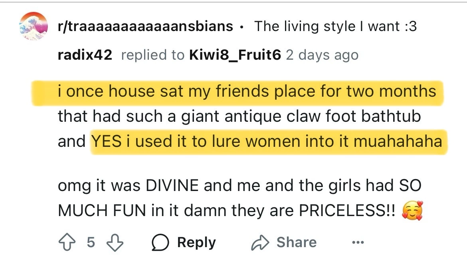The image size is (467, 269).
Task: Click the speech bubble reply icon
Action: tap(160, 242)
